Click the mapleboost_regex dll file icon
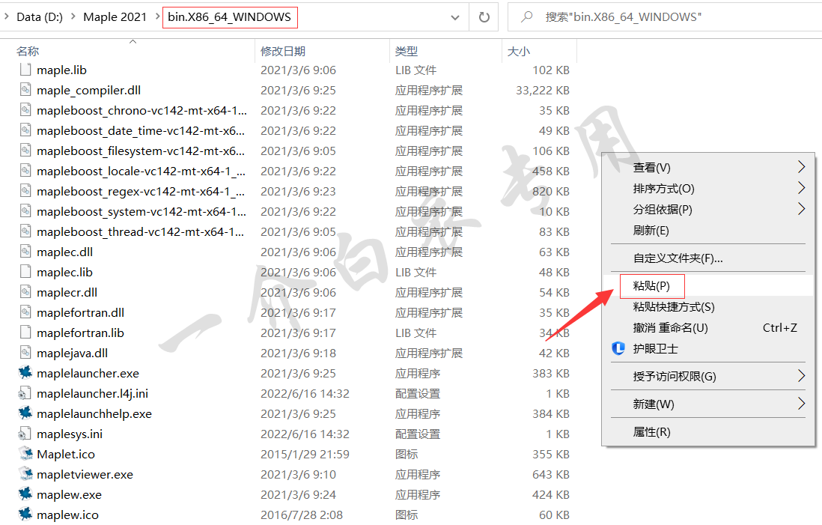This screenshot has height=525, width=822. point(25,191)
